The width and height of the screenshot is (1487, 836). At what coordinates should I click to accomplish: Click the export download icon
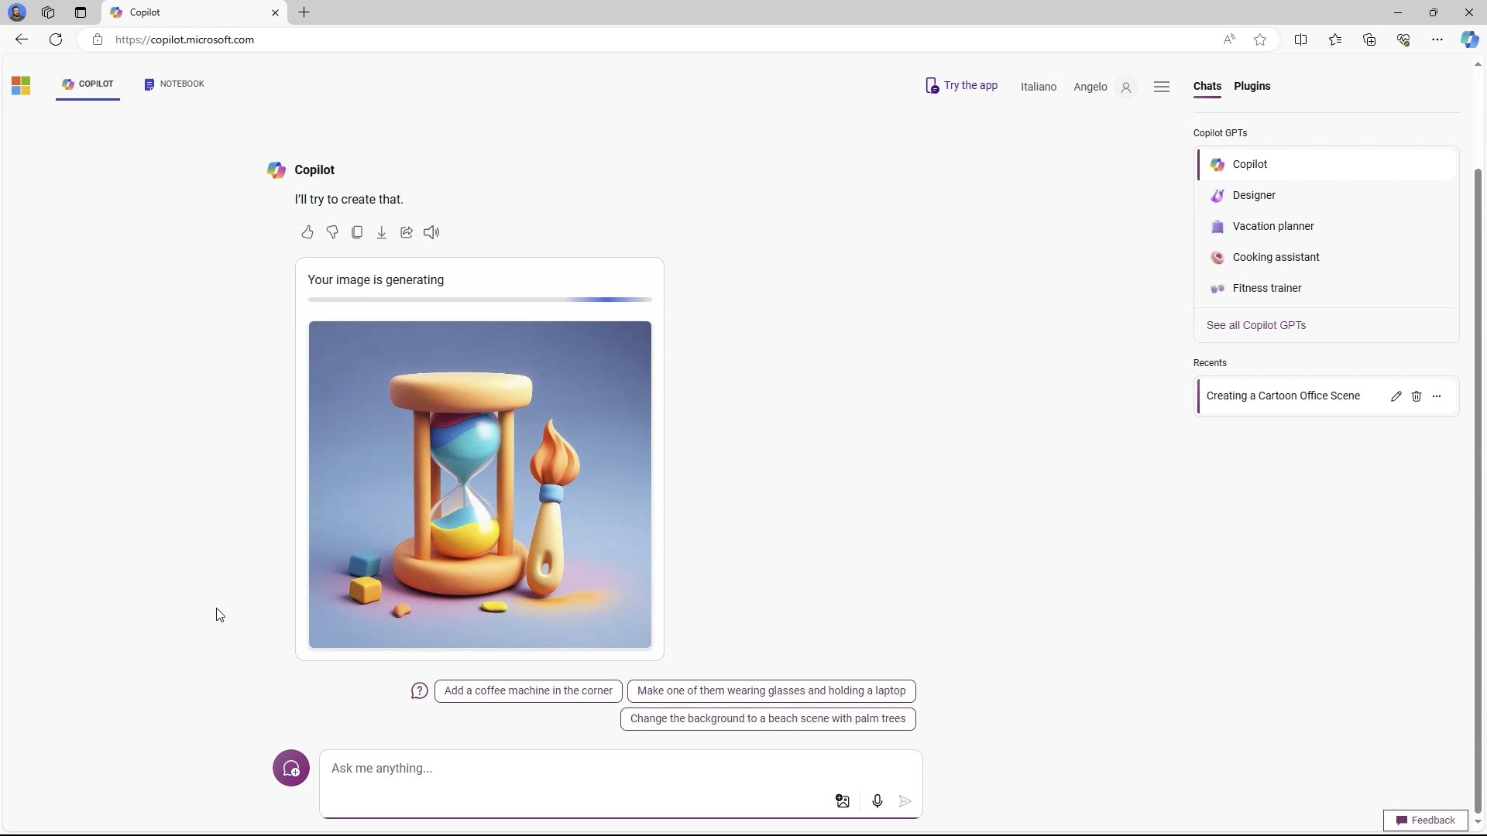coord(382,232)
